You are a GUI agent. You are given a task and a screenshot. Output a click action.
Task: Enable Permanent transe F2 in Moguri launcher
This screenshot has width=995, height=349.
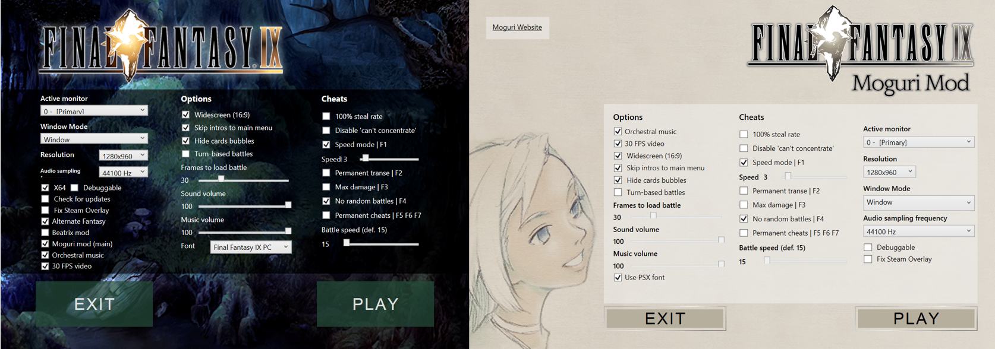pos(744,191)
